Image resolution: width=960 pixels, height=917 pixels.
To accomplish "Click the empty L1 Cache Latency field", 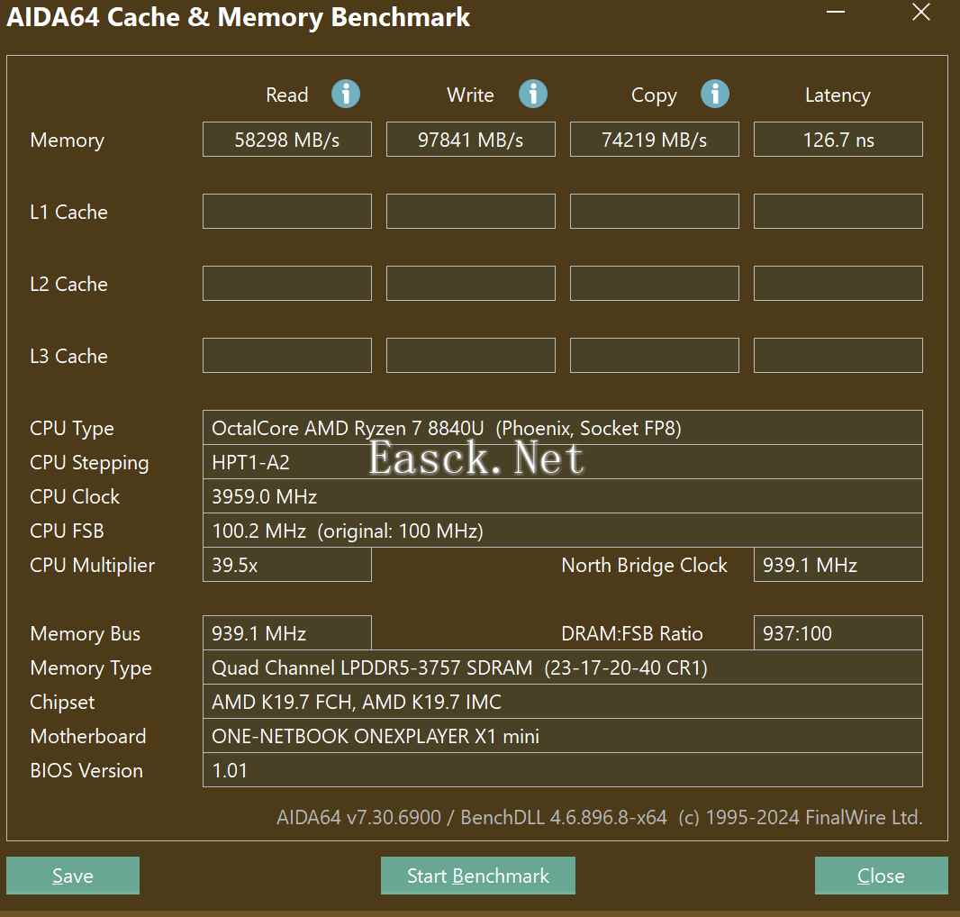I will [838, 212].
